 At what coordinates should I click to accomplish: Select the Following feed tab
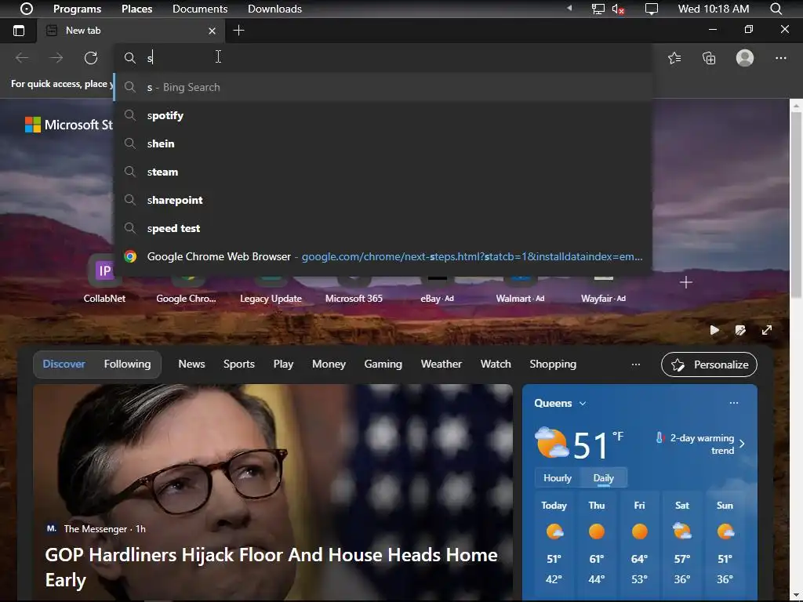(x=128, y=364)
